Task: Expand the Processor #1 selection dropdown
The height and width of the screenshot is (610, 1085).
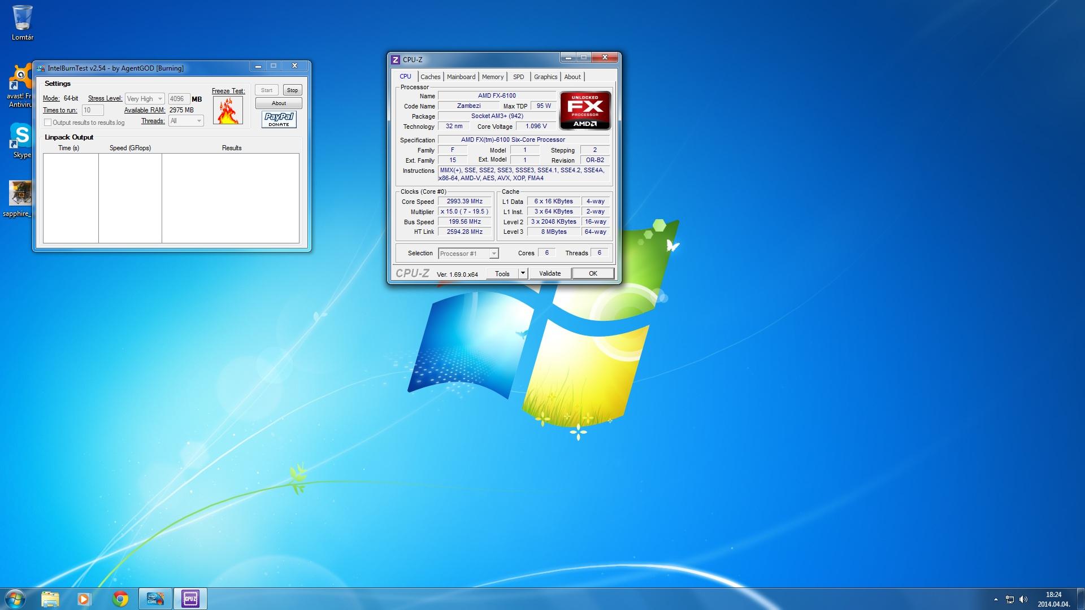Action: tap(468, 254)
